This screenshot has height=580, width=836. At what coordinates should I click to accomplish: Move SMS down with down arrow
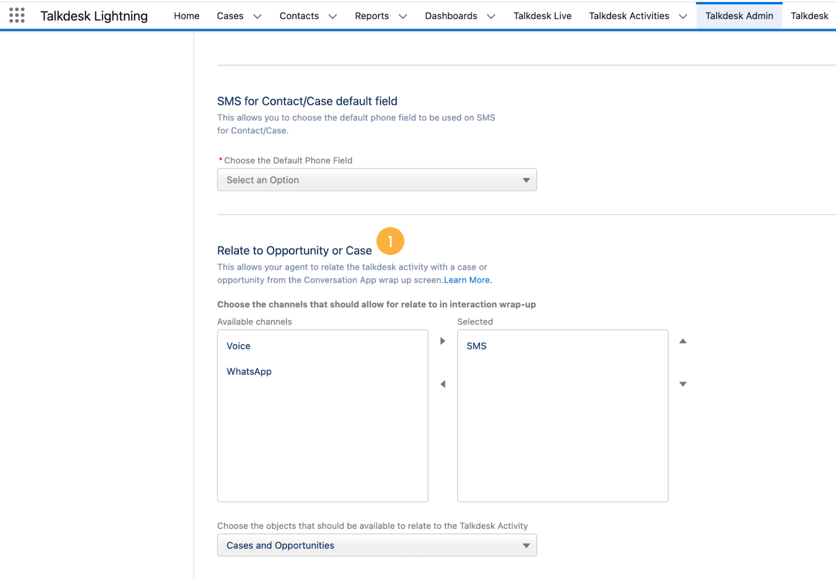pyautogui.click(x=683, y=384)
